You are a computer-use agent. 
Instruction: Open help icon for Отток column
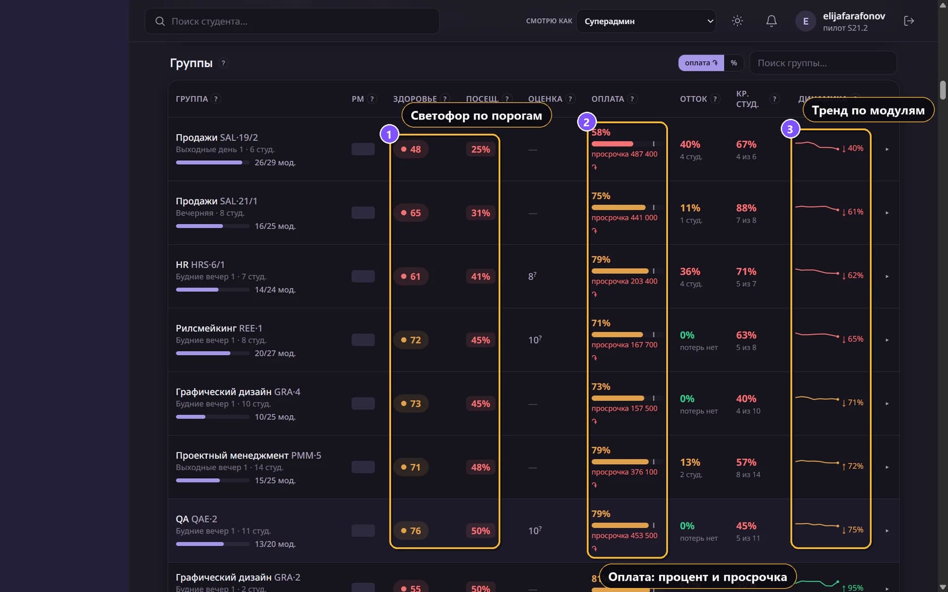coord(715,99)
